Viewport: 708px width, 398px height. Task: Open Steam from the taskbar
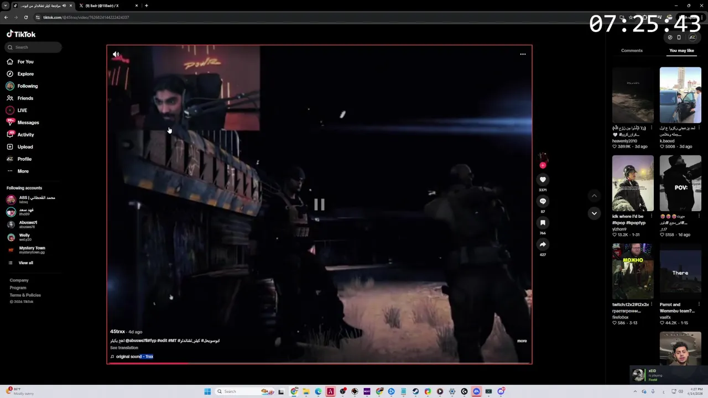[415, 391]
